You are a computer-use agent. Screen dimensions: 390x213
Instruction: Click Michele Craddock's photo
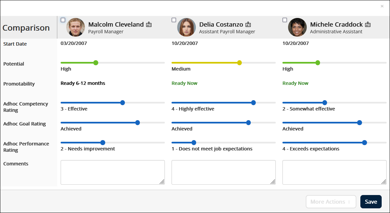[297, 27]
